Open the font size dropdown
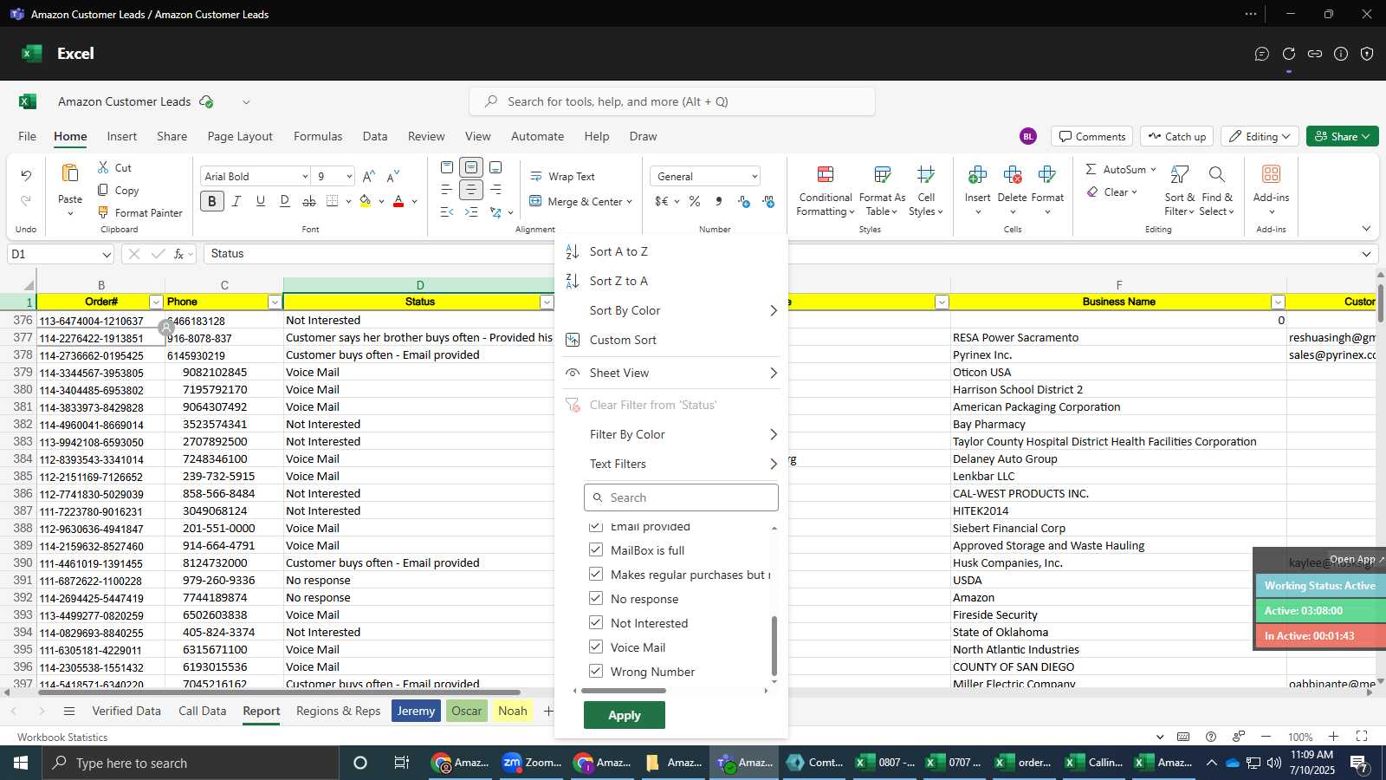This screenshot has width=1386, height=780. pos(349,176)
